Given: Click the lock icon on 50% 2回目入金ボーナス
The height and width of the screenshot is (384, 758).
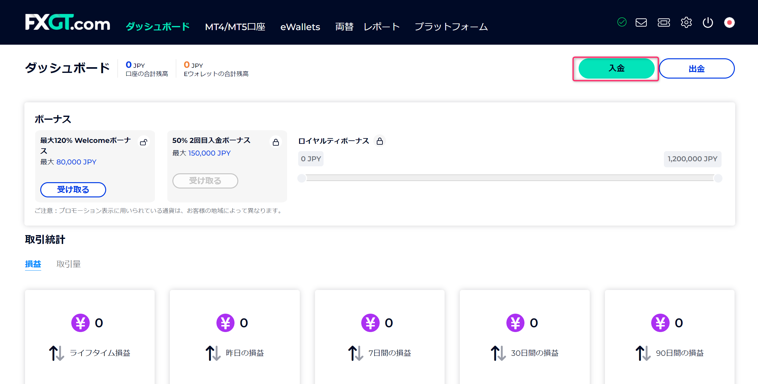Looking at the screenshot, I should [275, 142].
